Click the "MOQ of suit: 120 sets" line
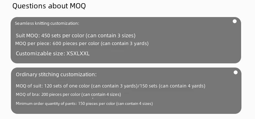Image resolution: width=255 pixels, height=119 pixels. (111, 86)
